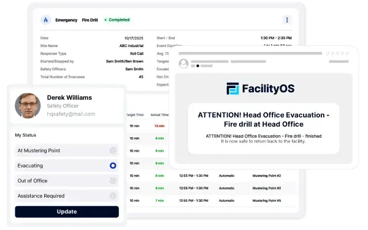Click the email sender avatar icon
The width and height of the screenshot is (368, 230).
183,64
